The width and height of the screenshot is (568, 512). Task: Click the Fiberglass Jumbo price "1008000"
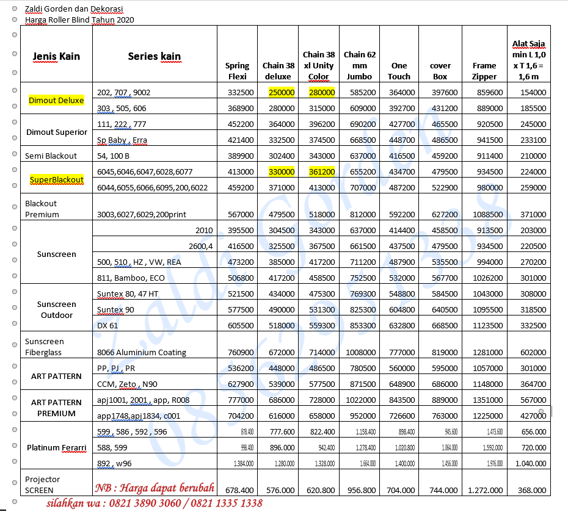pos(360,353)
